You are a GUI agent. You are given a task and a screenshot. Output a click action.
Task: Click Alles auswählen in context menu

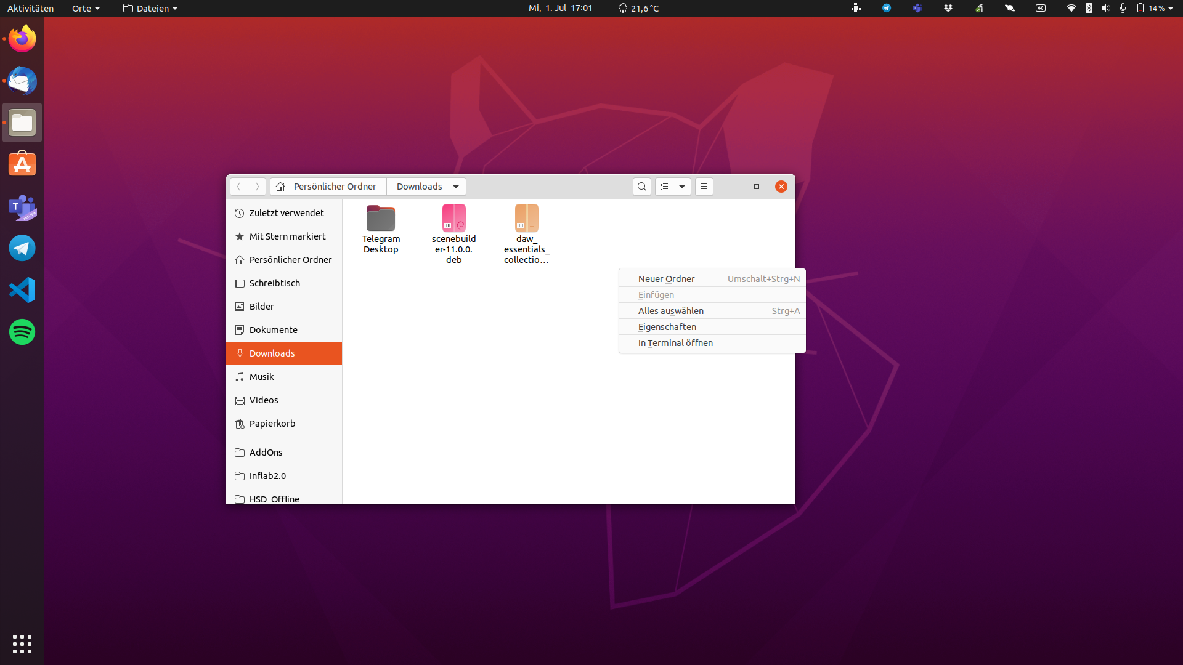coord(671,311)
